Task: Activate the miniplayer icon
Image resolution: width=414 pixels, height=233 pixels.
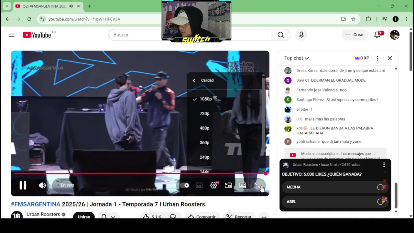Action: 228,185
